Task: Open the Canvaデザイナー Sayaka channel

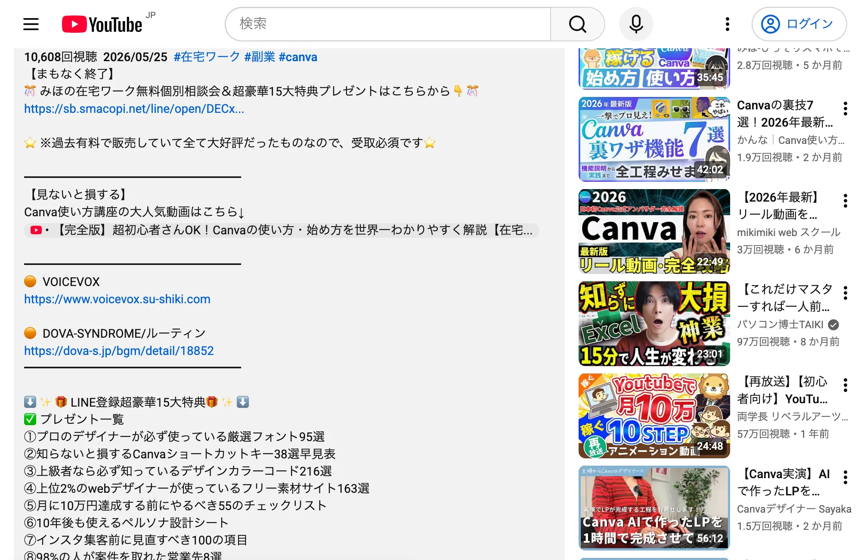Action: (794, 509)
